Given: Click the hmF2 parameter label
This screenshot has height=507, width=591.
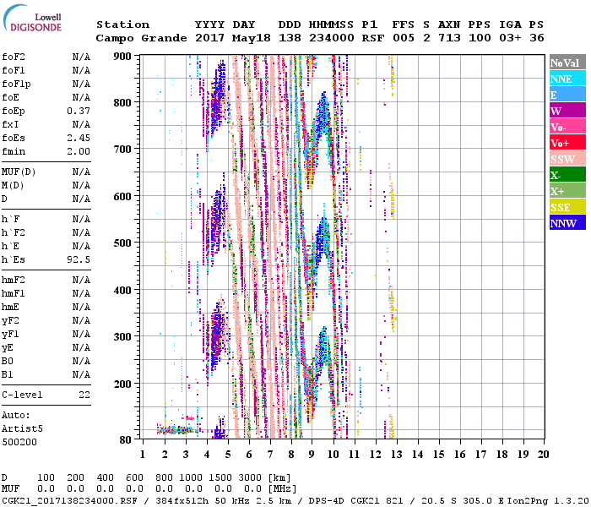Looking at the screenshot, I should [14, 280].
